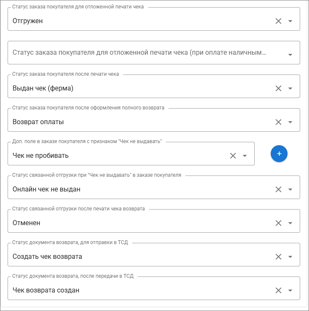Remove the 'Отменен' status selection
Image resolution: width=309 pixels, height=311 pixels.
(278, 223)
